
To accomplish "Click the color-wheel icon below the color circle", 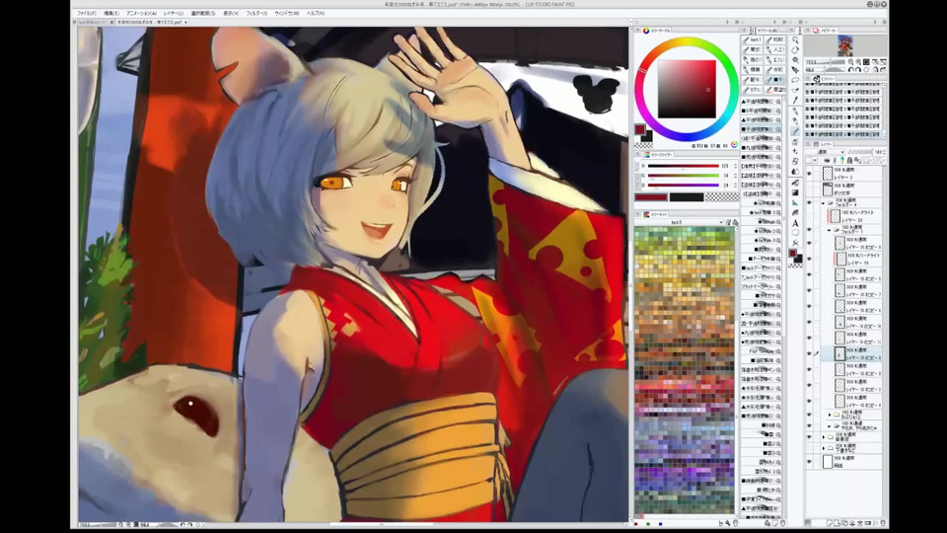I will tap(734, 145).
